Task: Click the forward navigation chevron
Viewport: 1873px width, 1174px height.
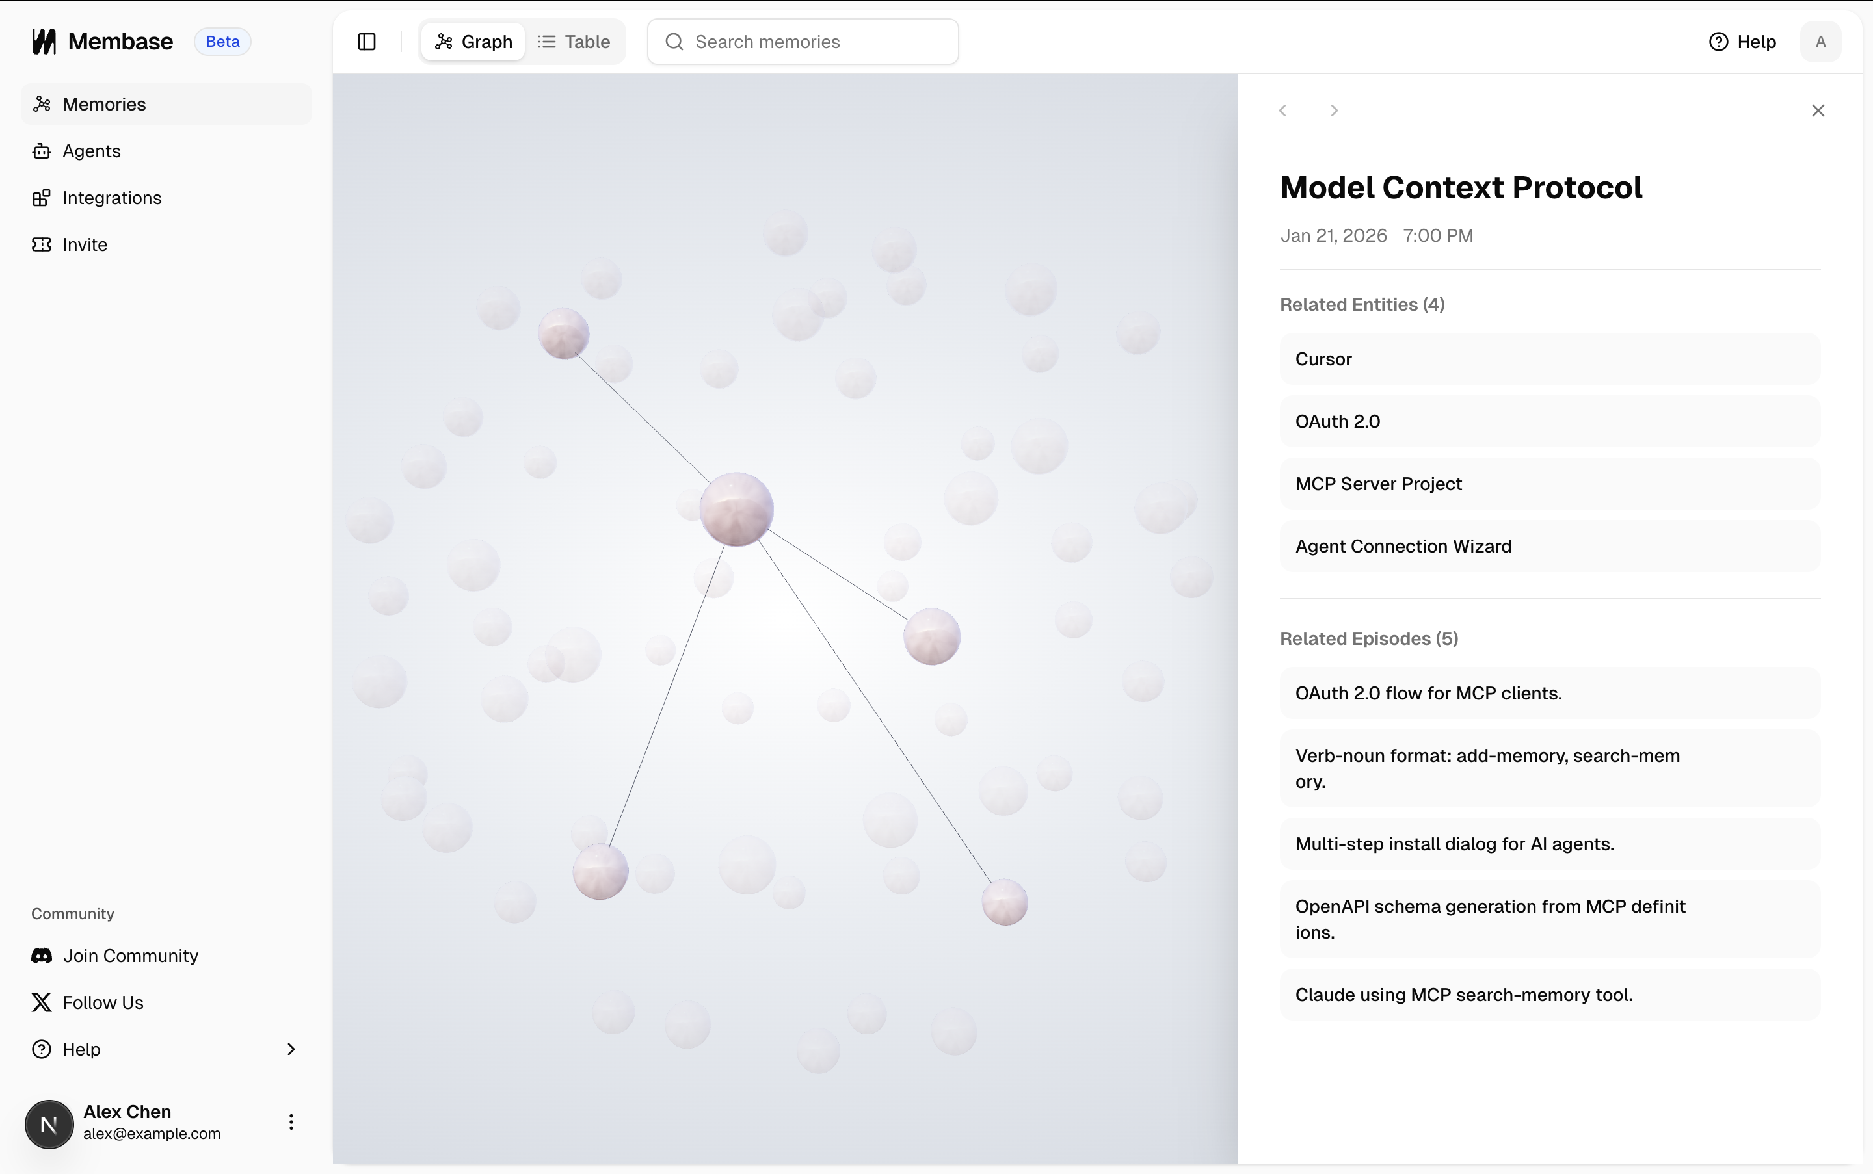Action: pos(1333,109)
